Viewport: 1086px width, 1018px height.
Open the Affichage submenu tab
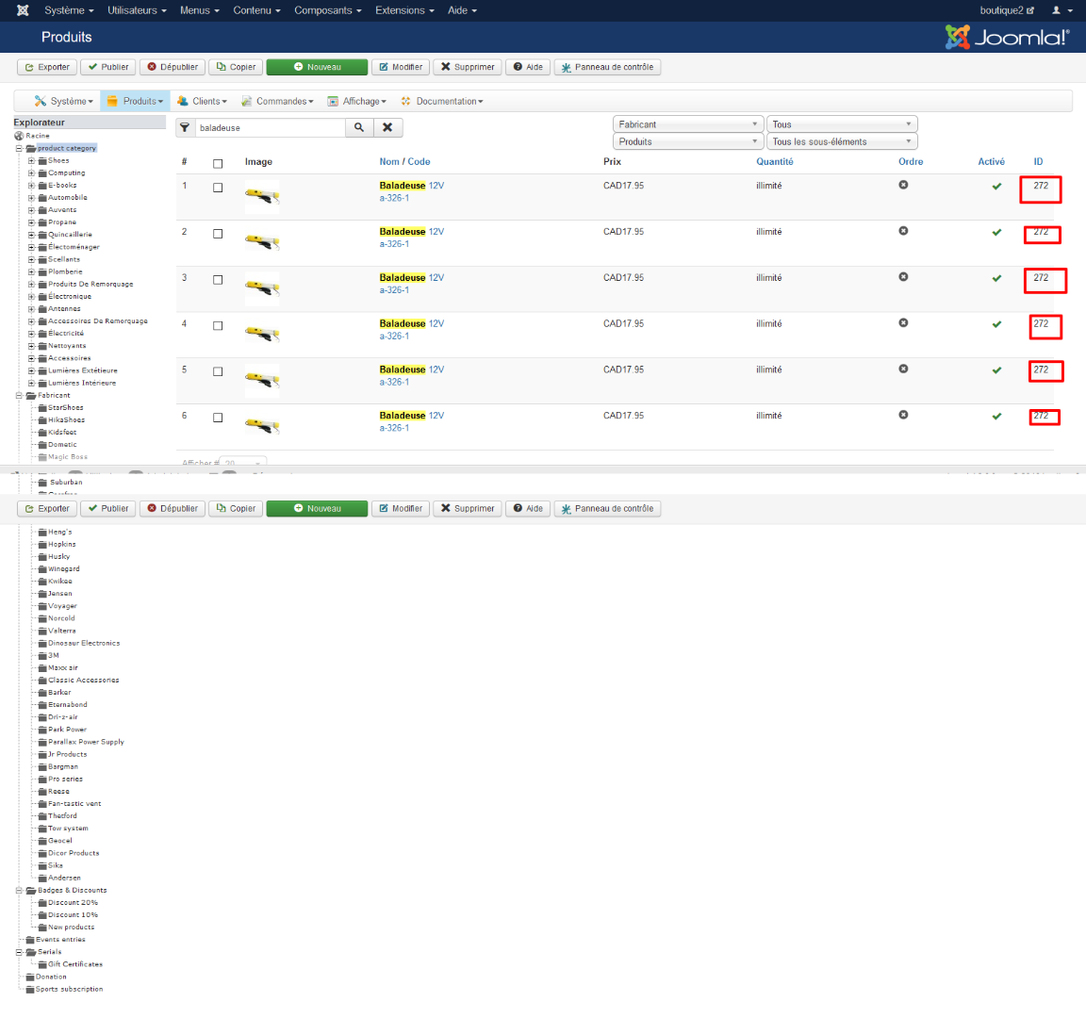point(356,101)
